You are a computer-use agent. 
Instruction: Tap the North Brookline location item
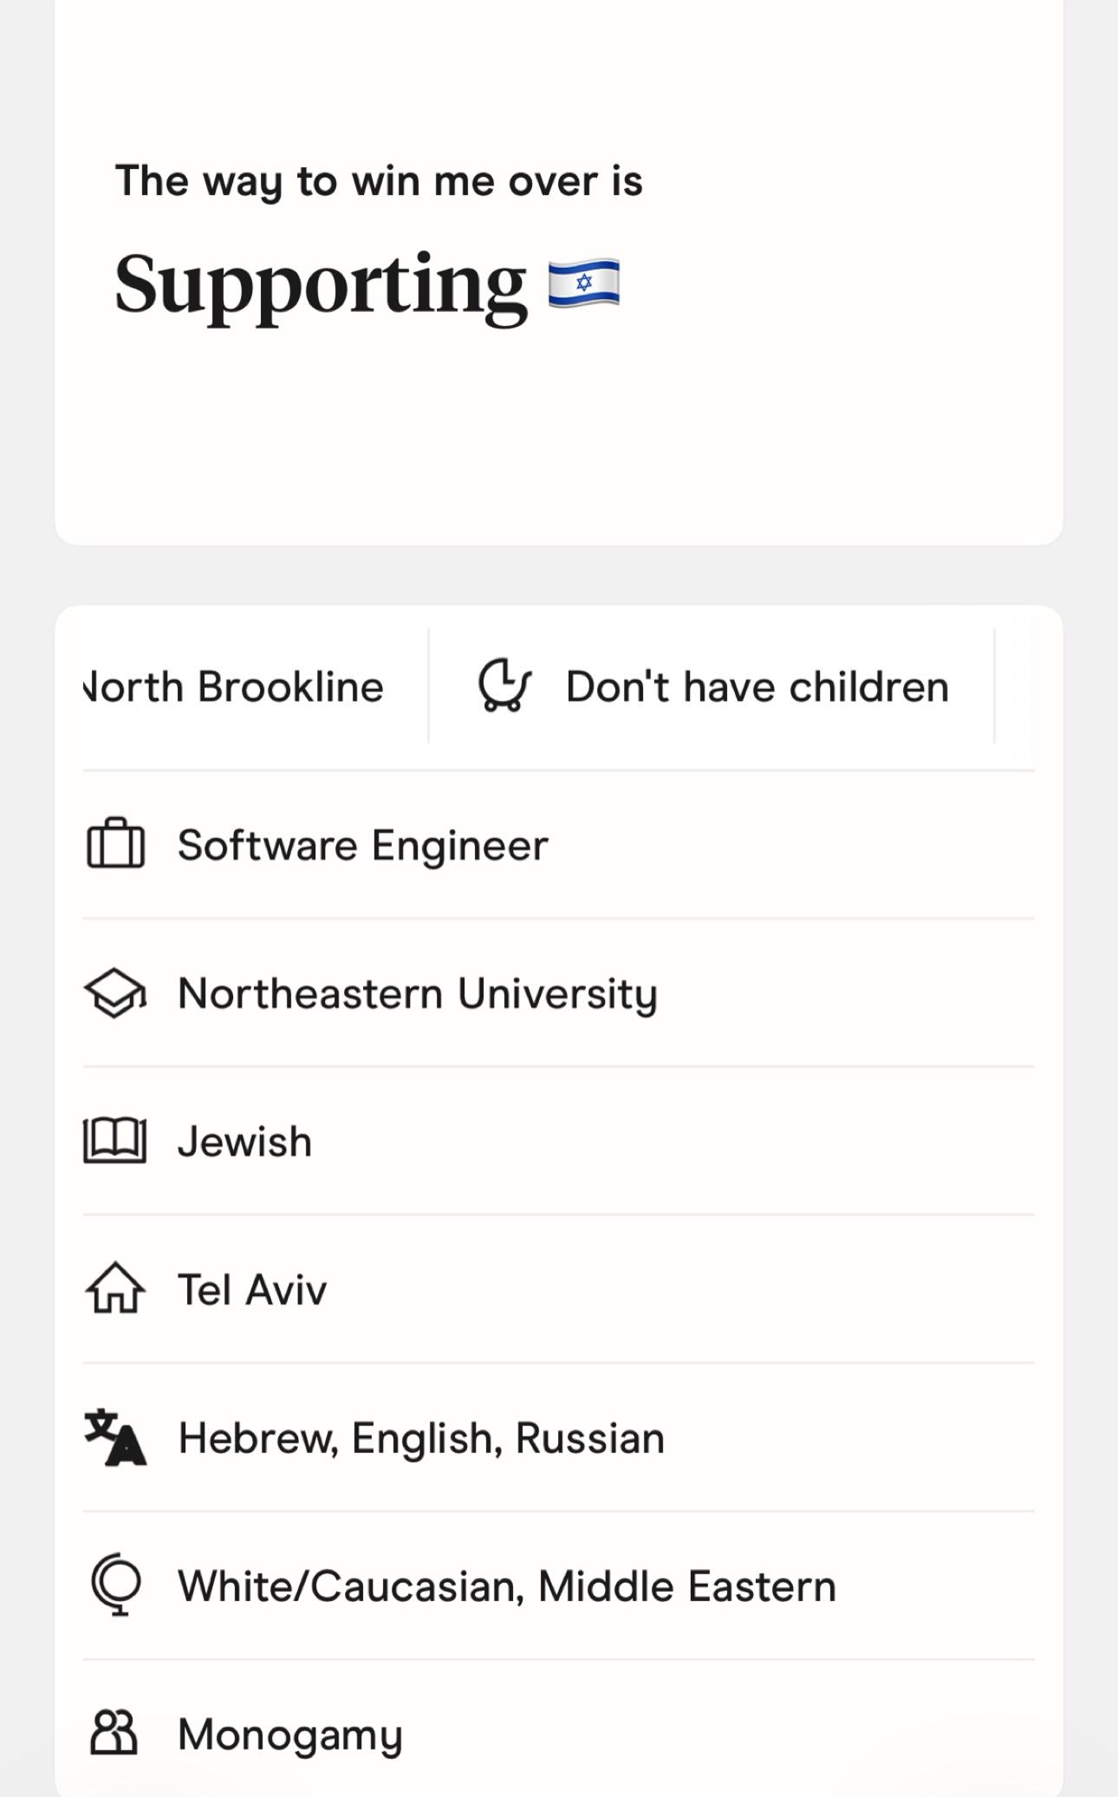tap(233, 687)
